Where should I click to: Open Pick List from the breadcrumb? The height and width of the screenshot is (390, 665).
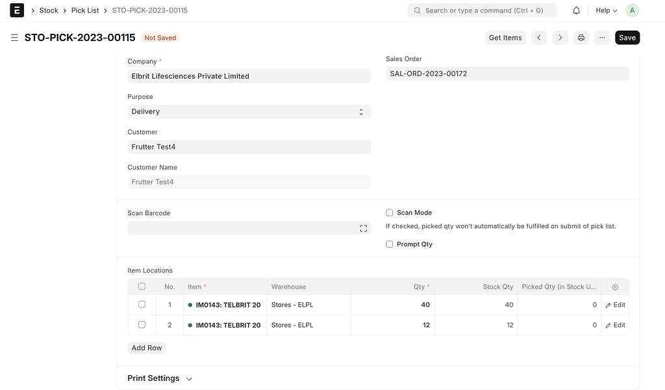[85, 10]
